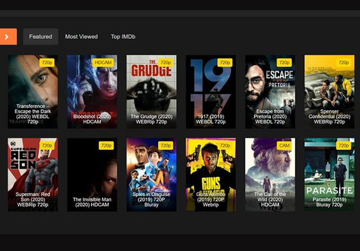Screen dimensions: 360x251
Task: Click the 720p badge on The Grudge
Action: pyautogui.click(x=165, y=62)
